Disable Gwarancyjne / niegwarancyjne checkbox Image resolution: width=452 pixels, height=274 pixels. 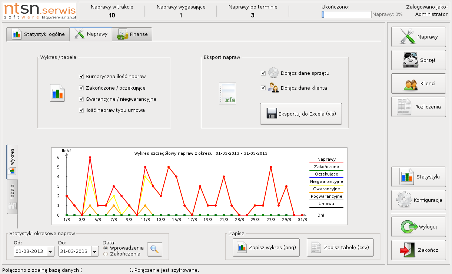pos(82,99)
